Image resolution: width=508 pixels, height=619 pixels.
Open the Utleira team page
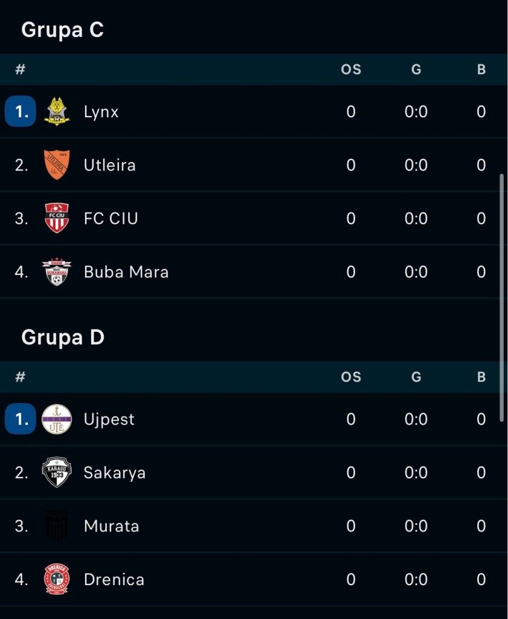(x=110, y=165)
